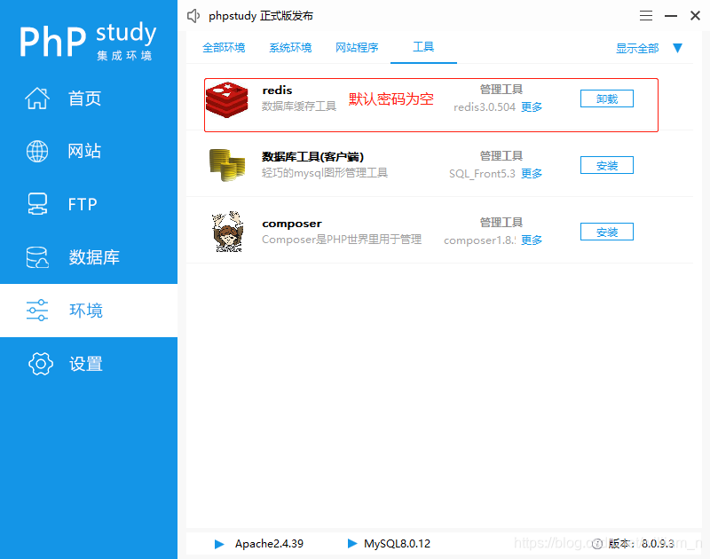The image size is (710, 559).
Task: Click the MySQL8.0.12 status text
Action: (397, 544)
